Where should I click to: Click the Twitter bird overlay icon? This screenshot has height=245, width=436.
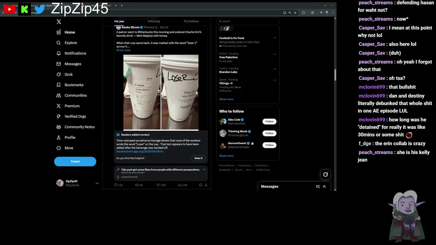39,9
